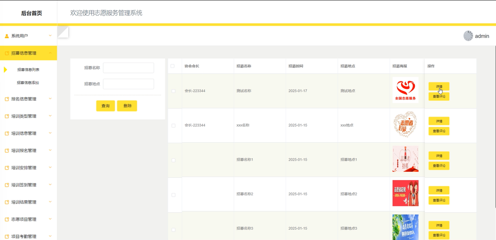Go to 后台首页
Screen dimensions: 496x240
(x=31, y=13)
